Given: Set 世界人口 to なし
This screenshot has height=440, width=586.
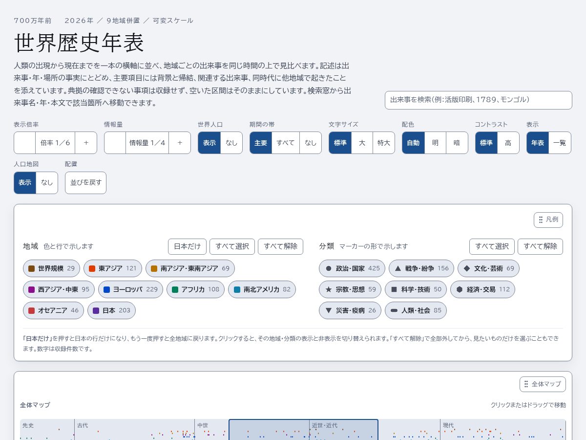Looking at the screenshot, I should coord(231,143).
